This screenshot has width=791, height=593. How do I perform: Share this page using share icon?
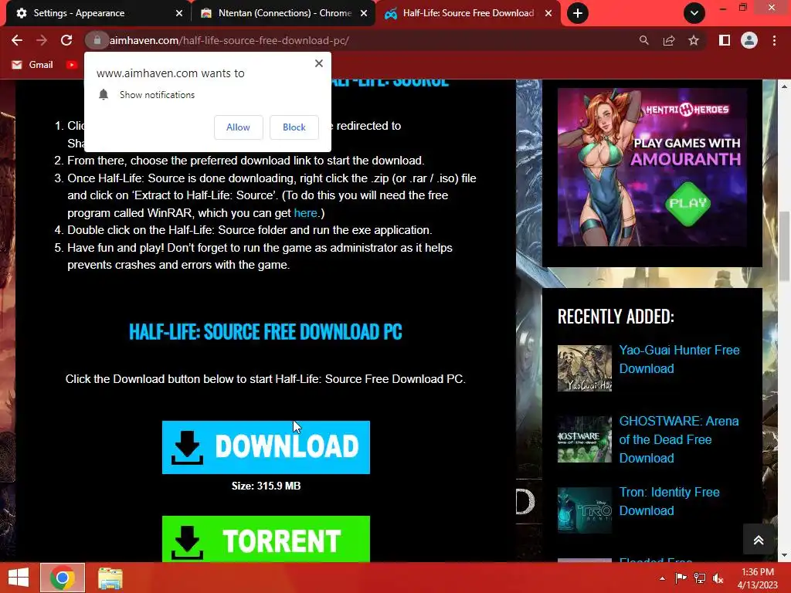click(x=669, y=40)
